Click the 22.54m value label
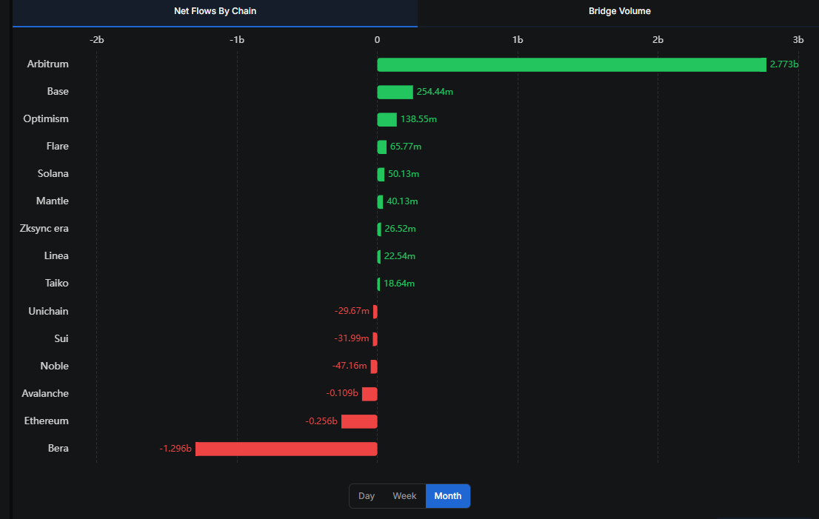Viewport: 819px width, 519px height. pyautogui.click(x=399, y=256)
